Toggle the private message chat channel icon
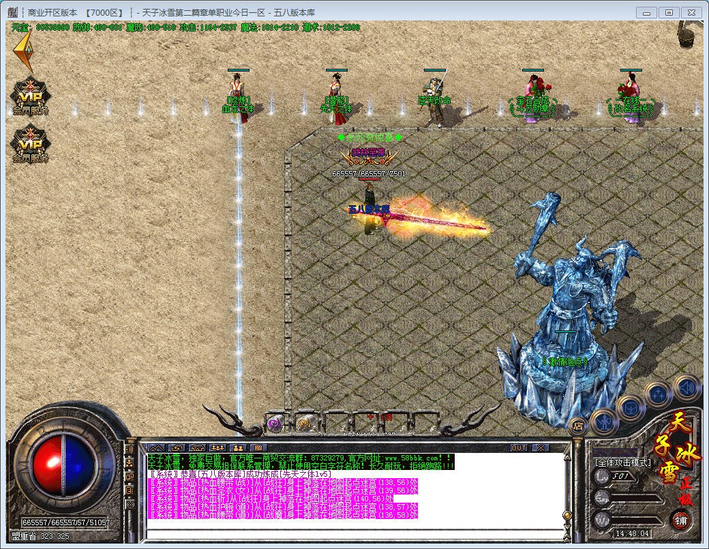709x549 pixels. tap(130, 477)
